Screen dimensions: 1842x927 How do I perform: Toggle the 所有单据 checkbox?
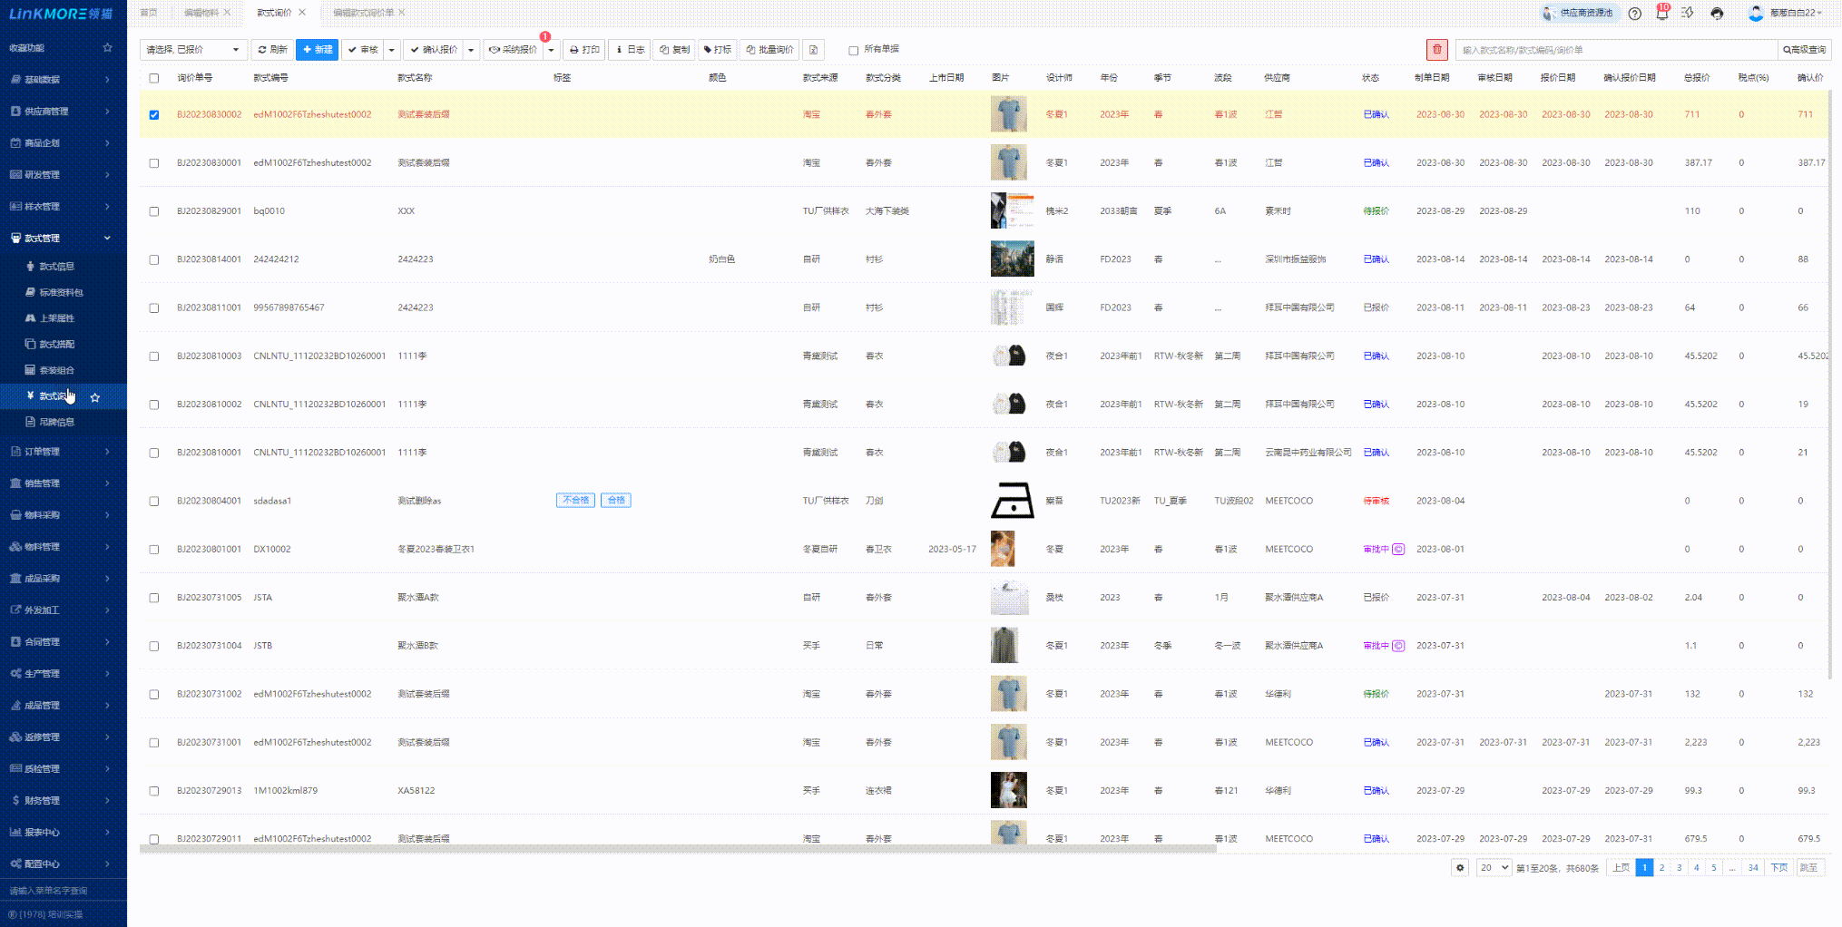click(x=853, y=51)
